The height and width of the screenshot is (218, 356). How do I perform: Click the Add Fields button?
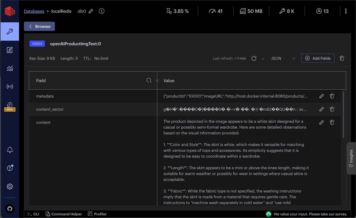click(x=317, y=58)
